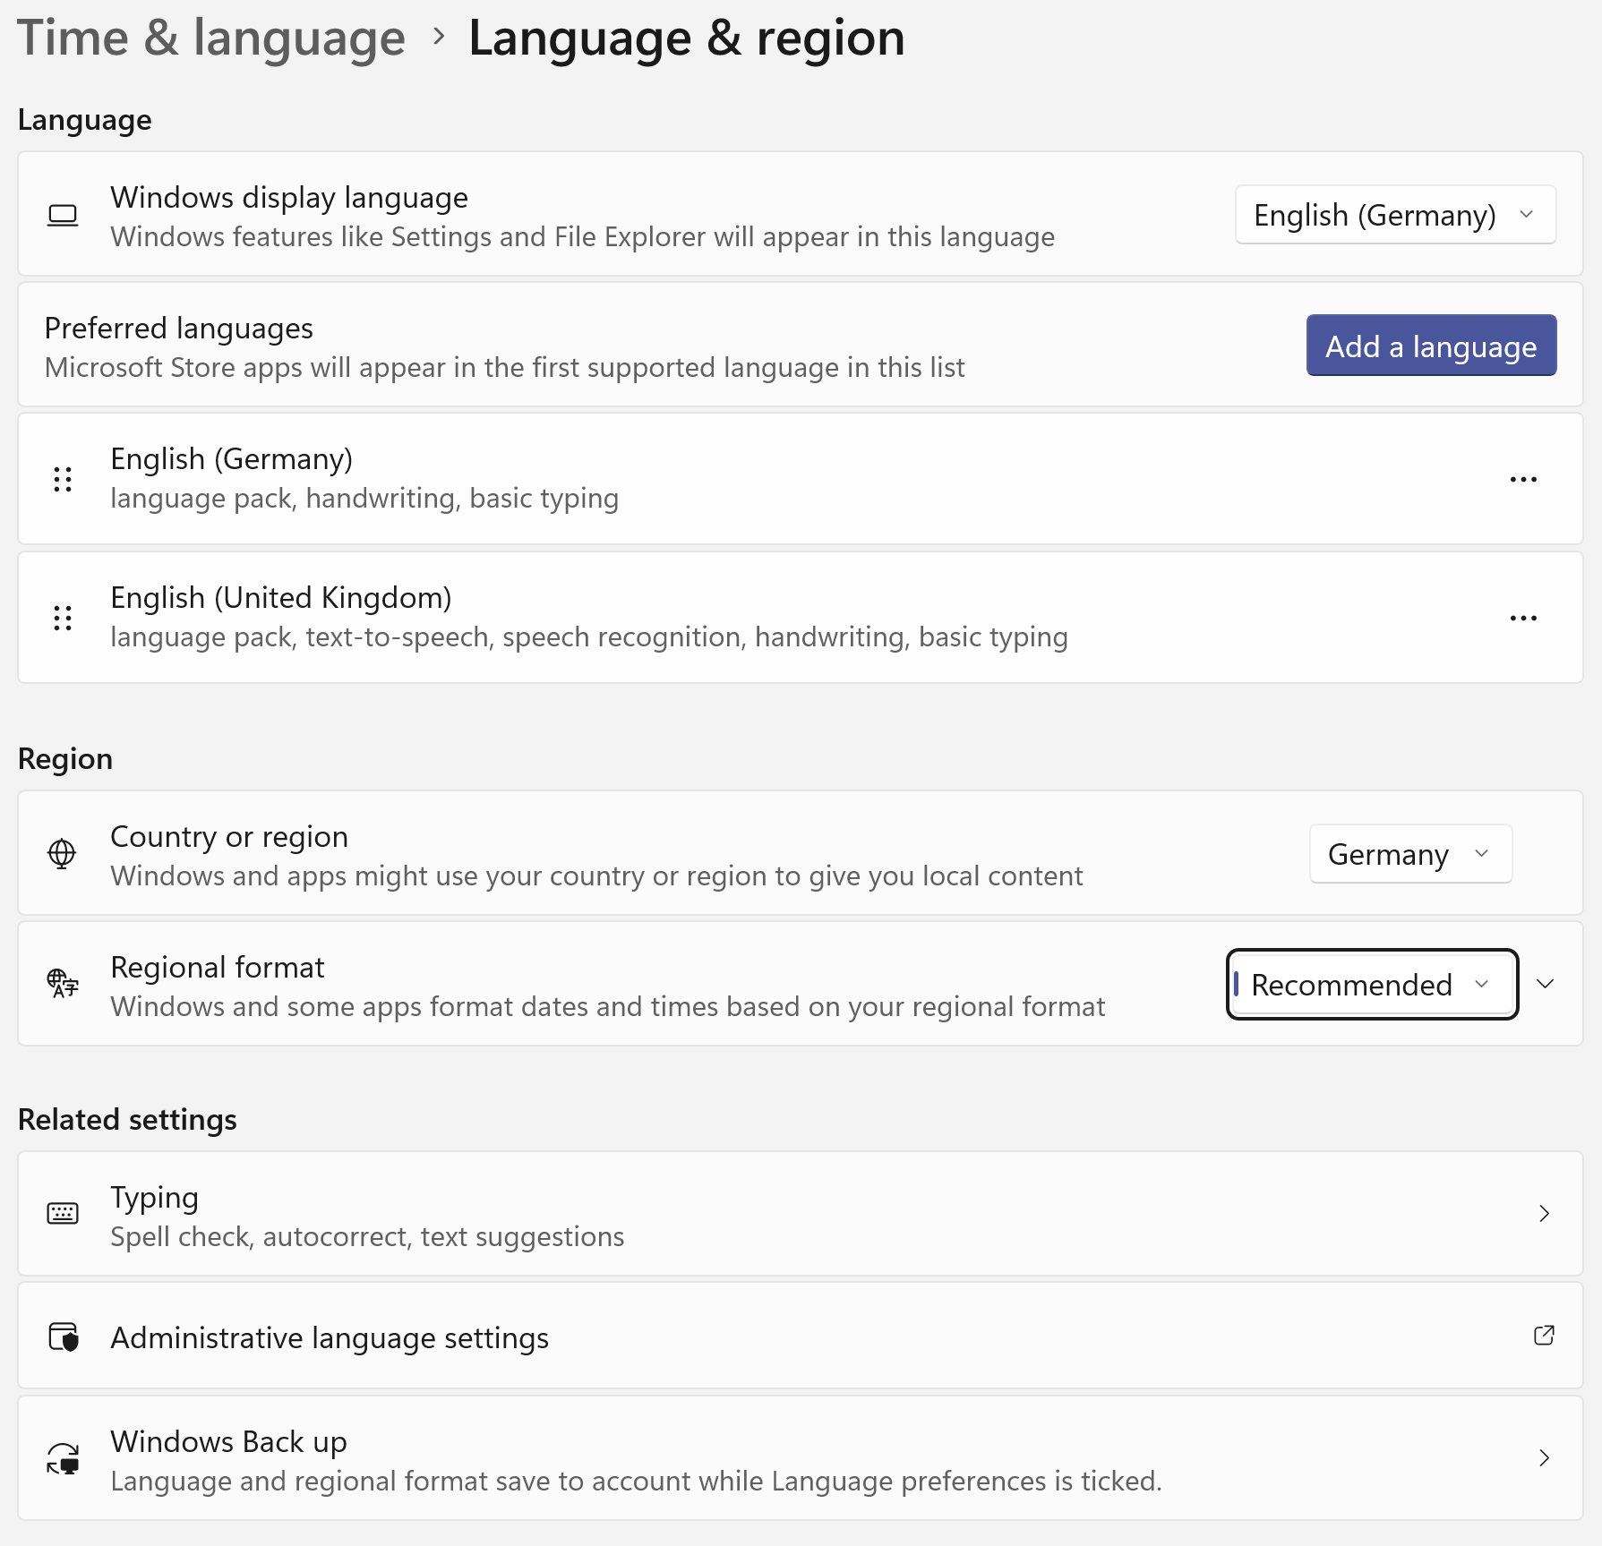
Task: Click the keyboard icon beside Typing
Action: coord(63,1213)
